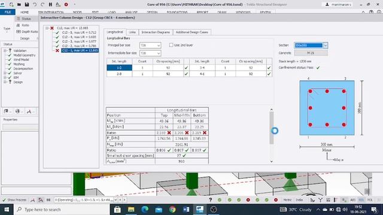Click the first icon under the Status panel
Viewport: 383px width, 215px height.
tap(6, 112)
